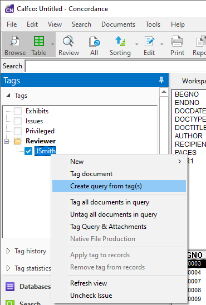Viewport: 206px width, 305px height.
Task: Click the Edit toolbar icon
Action: [149, 46]
